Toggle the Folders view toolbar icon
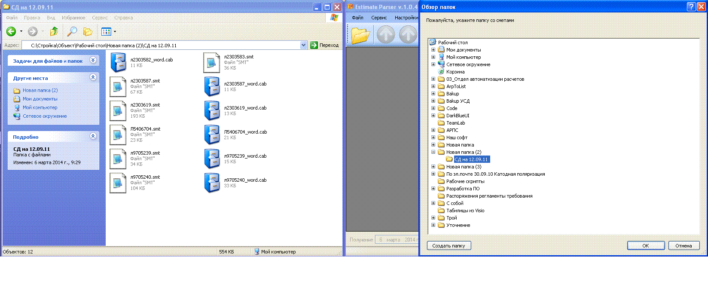The width and height of the screenshot is (708, 290). point(88,31)
